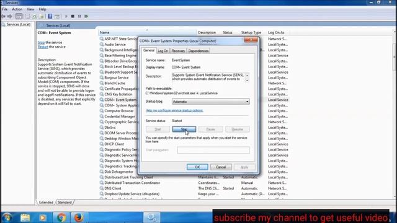Select the Computer Browser service row

click(x=194, y=111)
